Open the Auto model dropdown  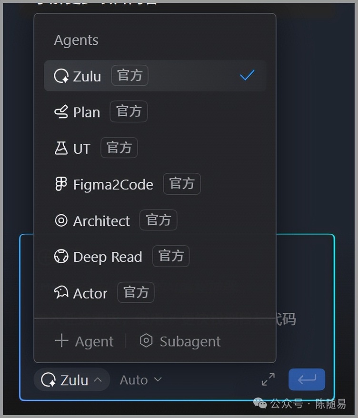pyautogui.click(x=134, y=380)
